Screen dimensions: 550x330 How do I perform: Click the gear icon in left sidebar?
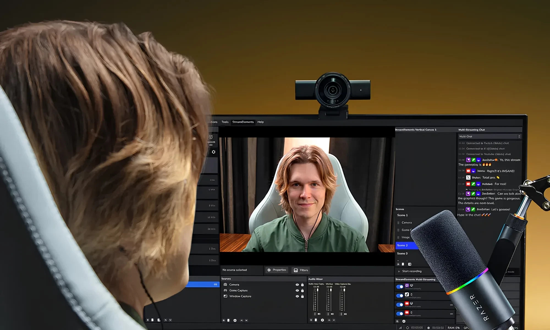213,152
